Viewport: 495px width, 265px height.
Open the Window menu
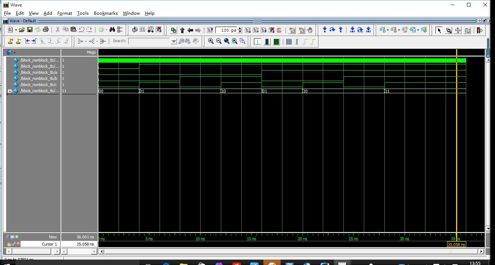[131, 13]
